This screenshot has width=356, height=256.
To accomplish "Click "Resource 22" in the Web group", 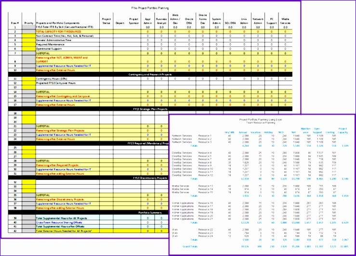I will pos(206,229).
